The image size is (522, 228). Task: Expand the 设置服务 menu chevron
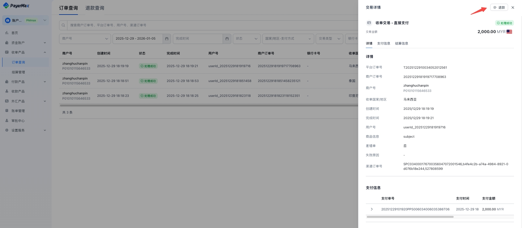pyautogui.click(x=45, y=130)
